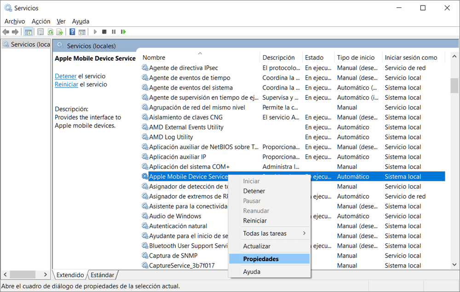
Task: Sort by the Estado column header
Action: point(318,58)
